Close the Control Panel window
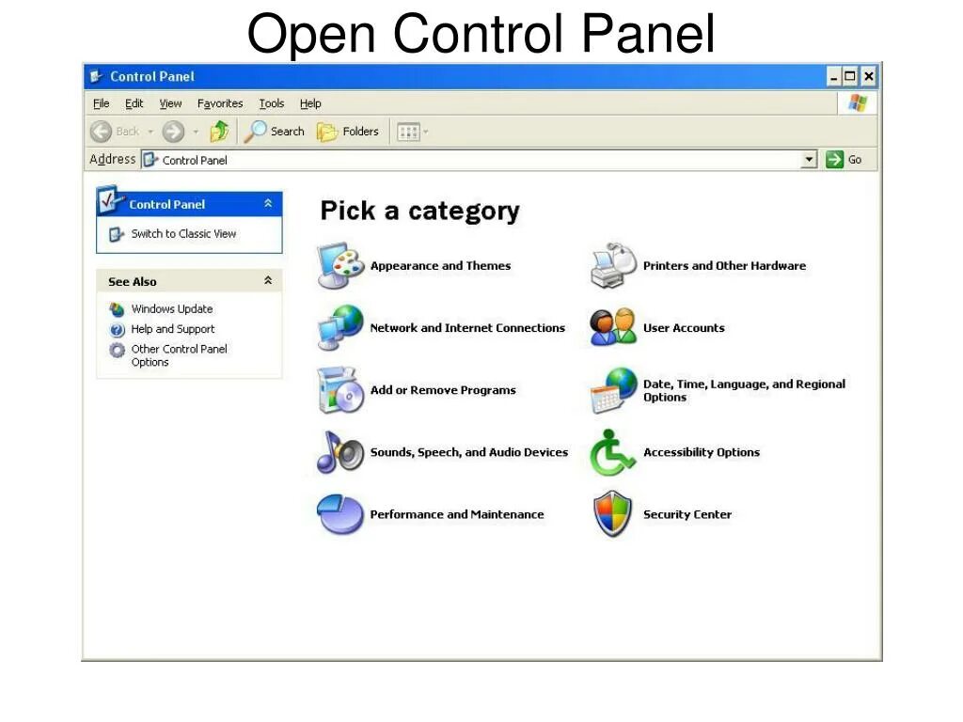This screenshot has height=722, width=963. click(x=868, y=77)
